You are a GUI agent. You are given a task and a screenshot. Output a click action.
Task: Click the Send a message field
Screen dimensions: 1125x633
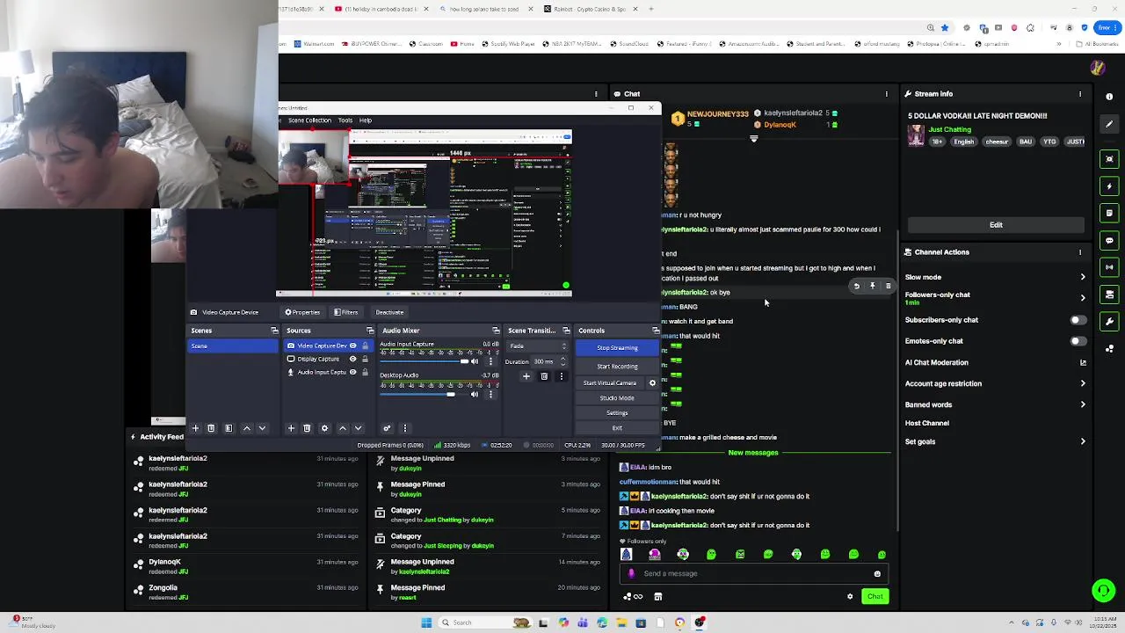[752, 574]
